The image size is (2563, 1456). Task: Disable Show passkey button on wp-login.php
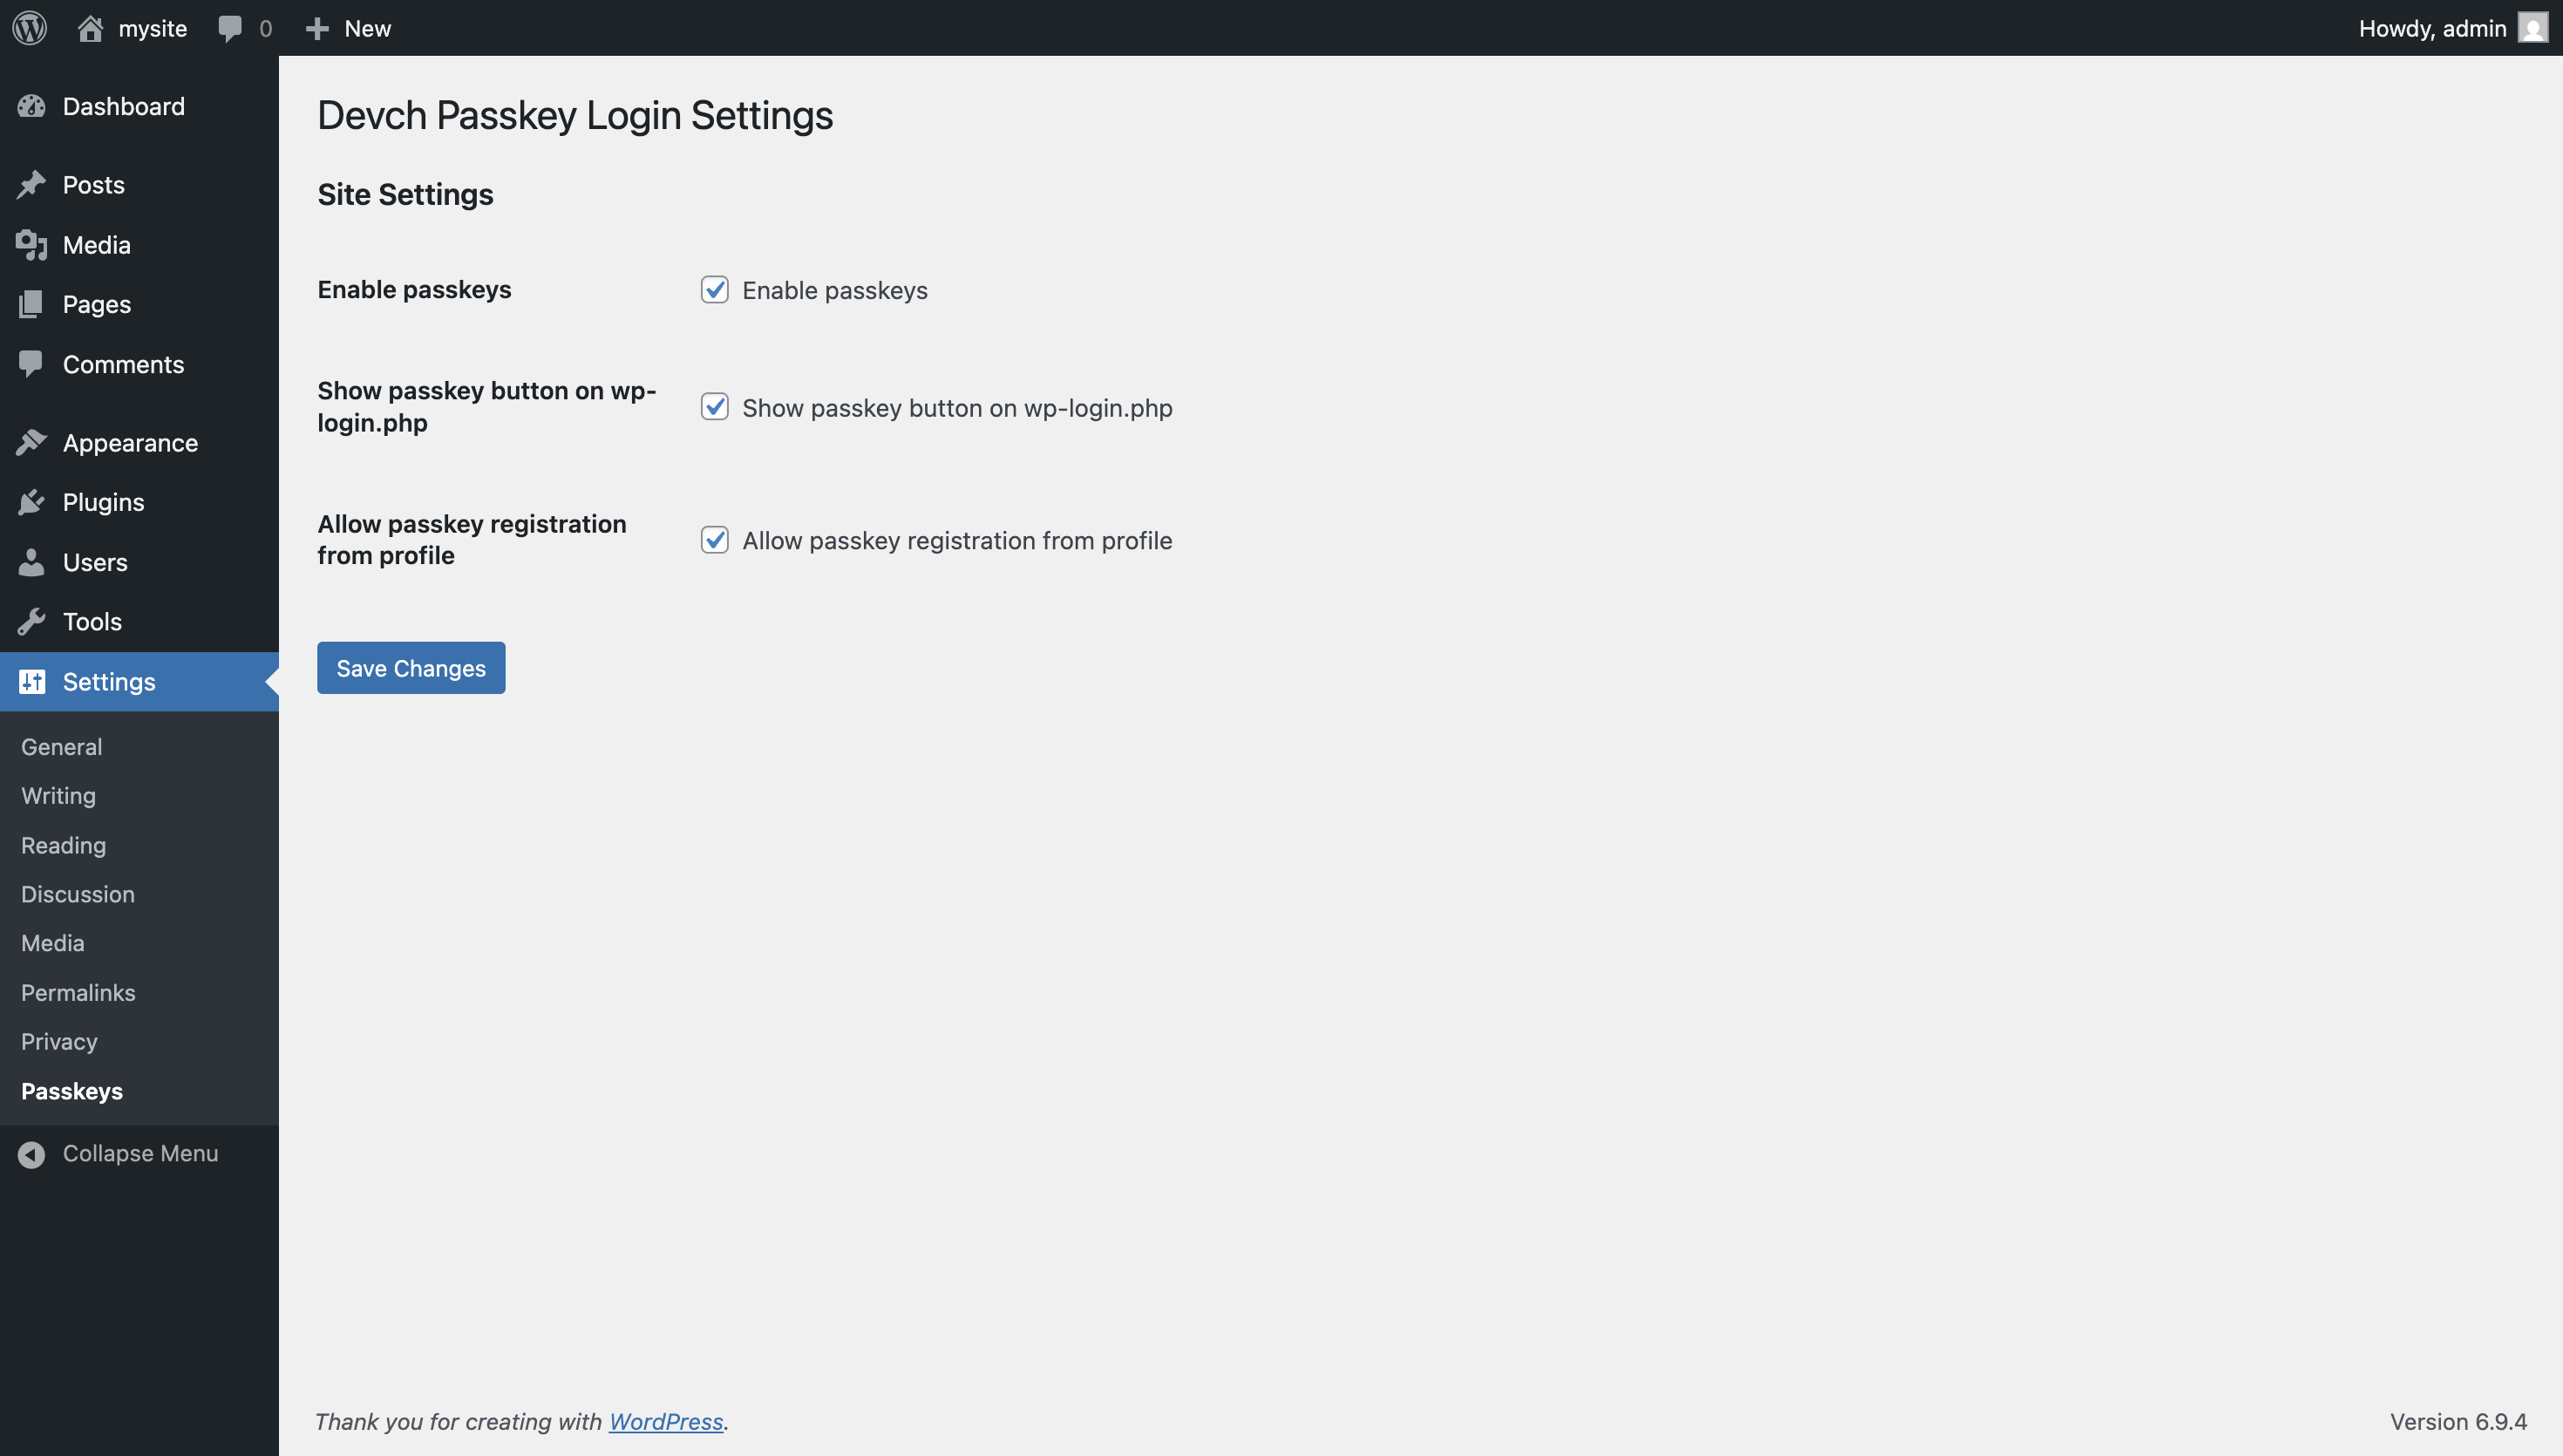tap(714, 407)
